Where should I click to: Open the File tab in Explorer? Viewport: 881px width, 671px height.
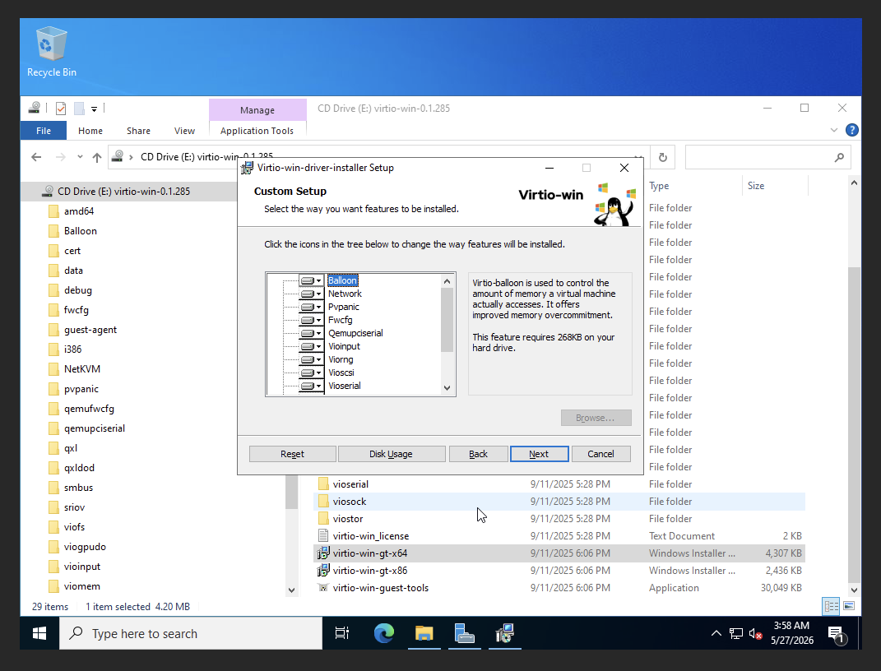(x=44, y=130)
